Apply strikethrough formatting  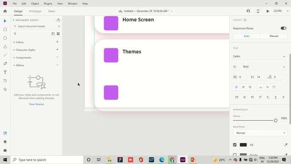click(283, 97)
